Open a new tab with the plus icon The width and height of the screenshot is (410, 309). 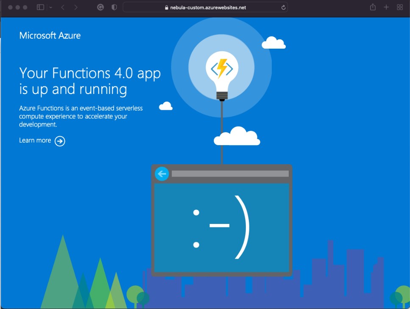click(x=386, y=7)
